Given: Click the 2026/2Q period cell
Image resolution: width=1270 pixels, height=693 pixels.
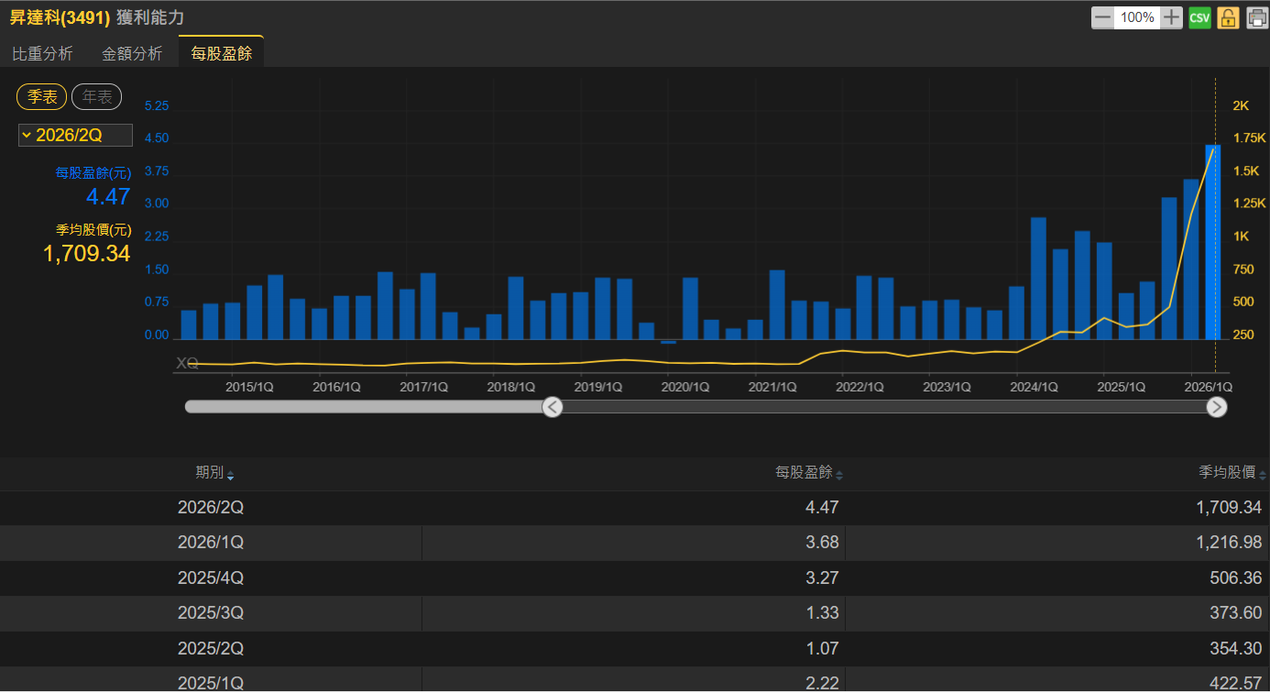Looking at the screenshot, I should point(211,508).
